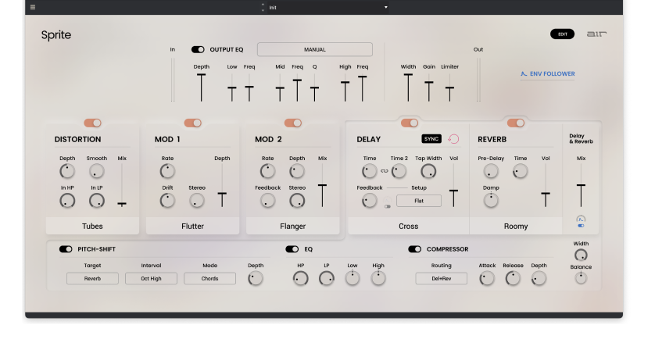Viewport: 655px width, 339px height.
Task: Click the Reverb Damp knob
Action: pyautogui.click(x=491, y=201)
